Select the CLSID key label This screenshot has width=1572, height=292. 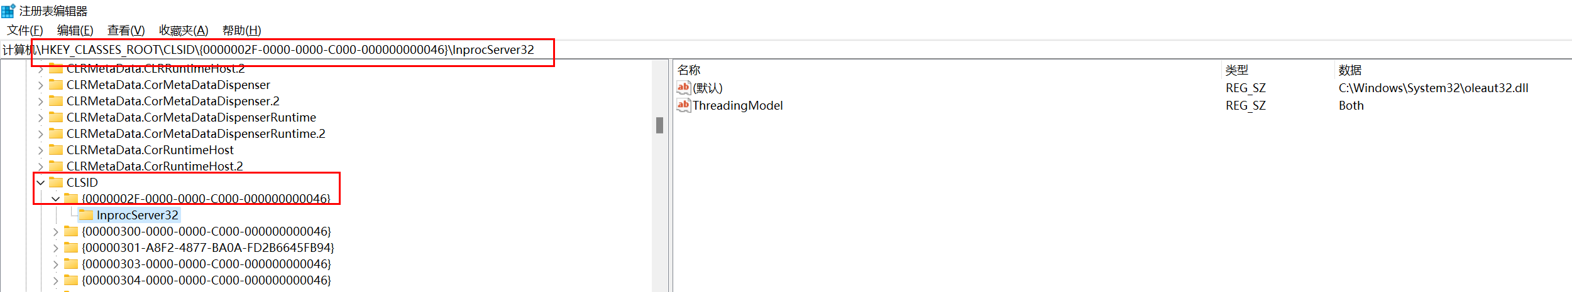click(82, 182)
